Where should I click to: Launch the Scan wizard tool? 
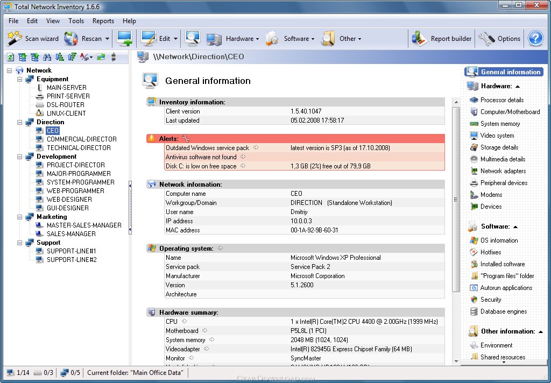point(33,39)
